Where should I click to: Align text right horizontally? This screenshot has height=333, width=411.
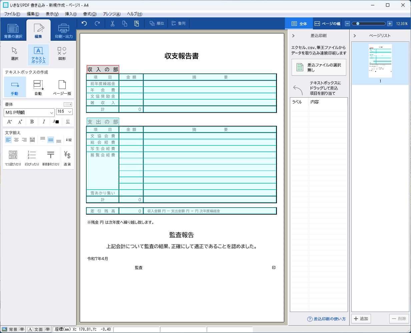pyautogui.click(x=24, y=140)
